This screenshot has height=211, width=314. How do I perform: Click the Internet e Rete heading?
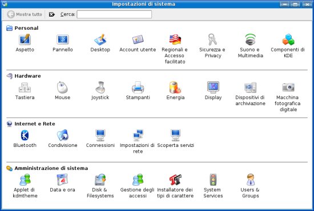pyautogui.click(x=35, y=124)
